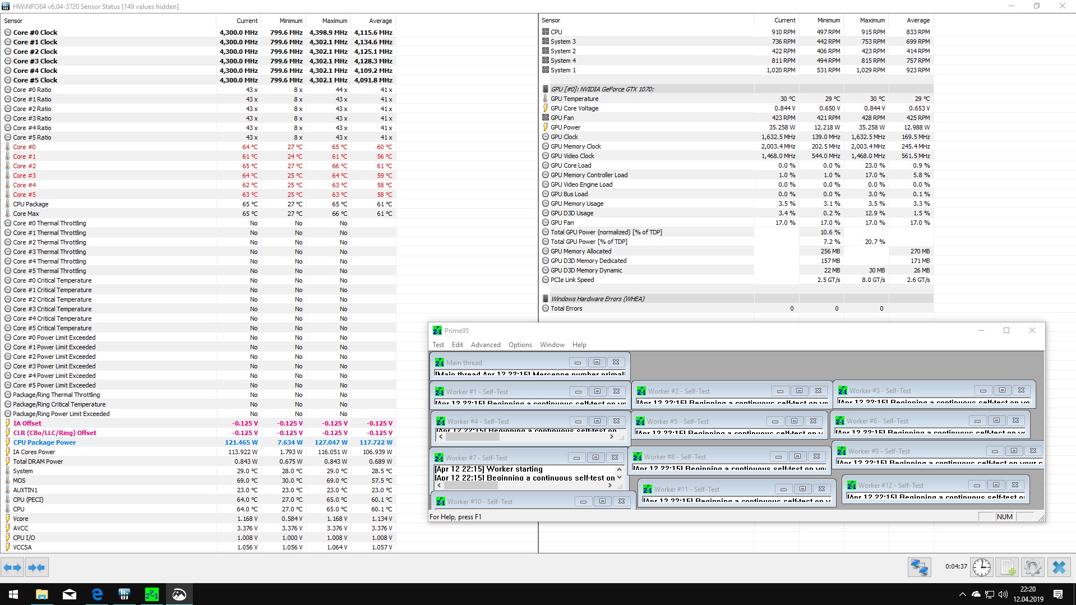The image size is (1076, 605).
Task: Activate the Worker #6 Self-Test window title
Action: pos(877,421)
